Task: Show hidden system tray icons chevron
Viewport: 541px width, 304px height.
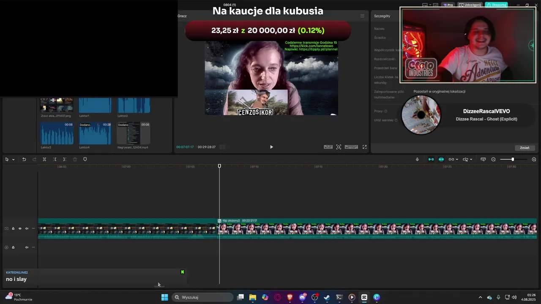Action: click(480, 297)
